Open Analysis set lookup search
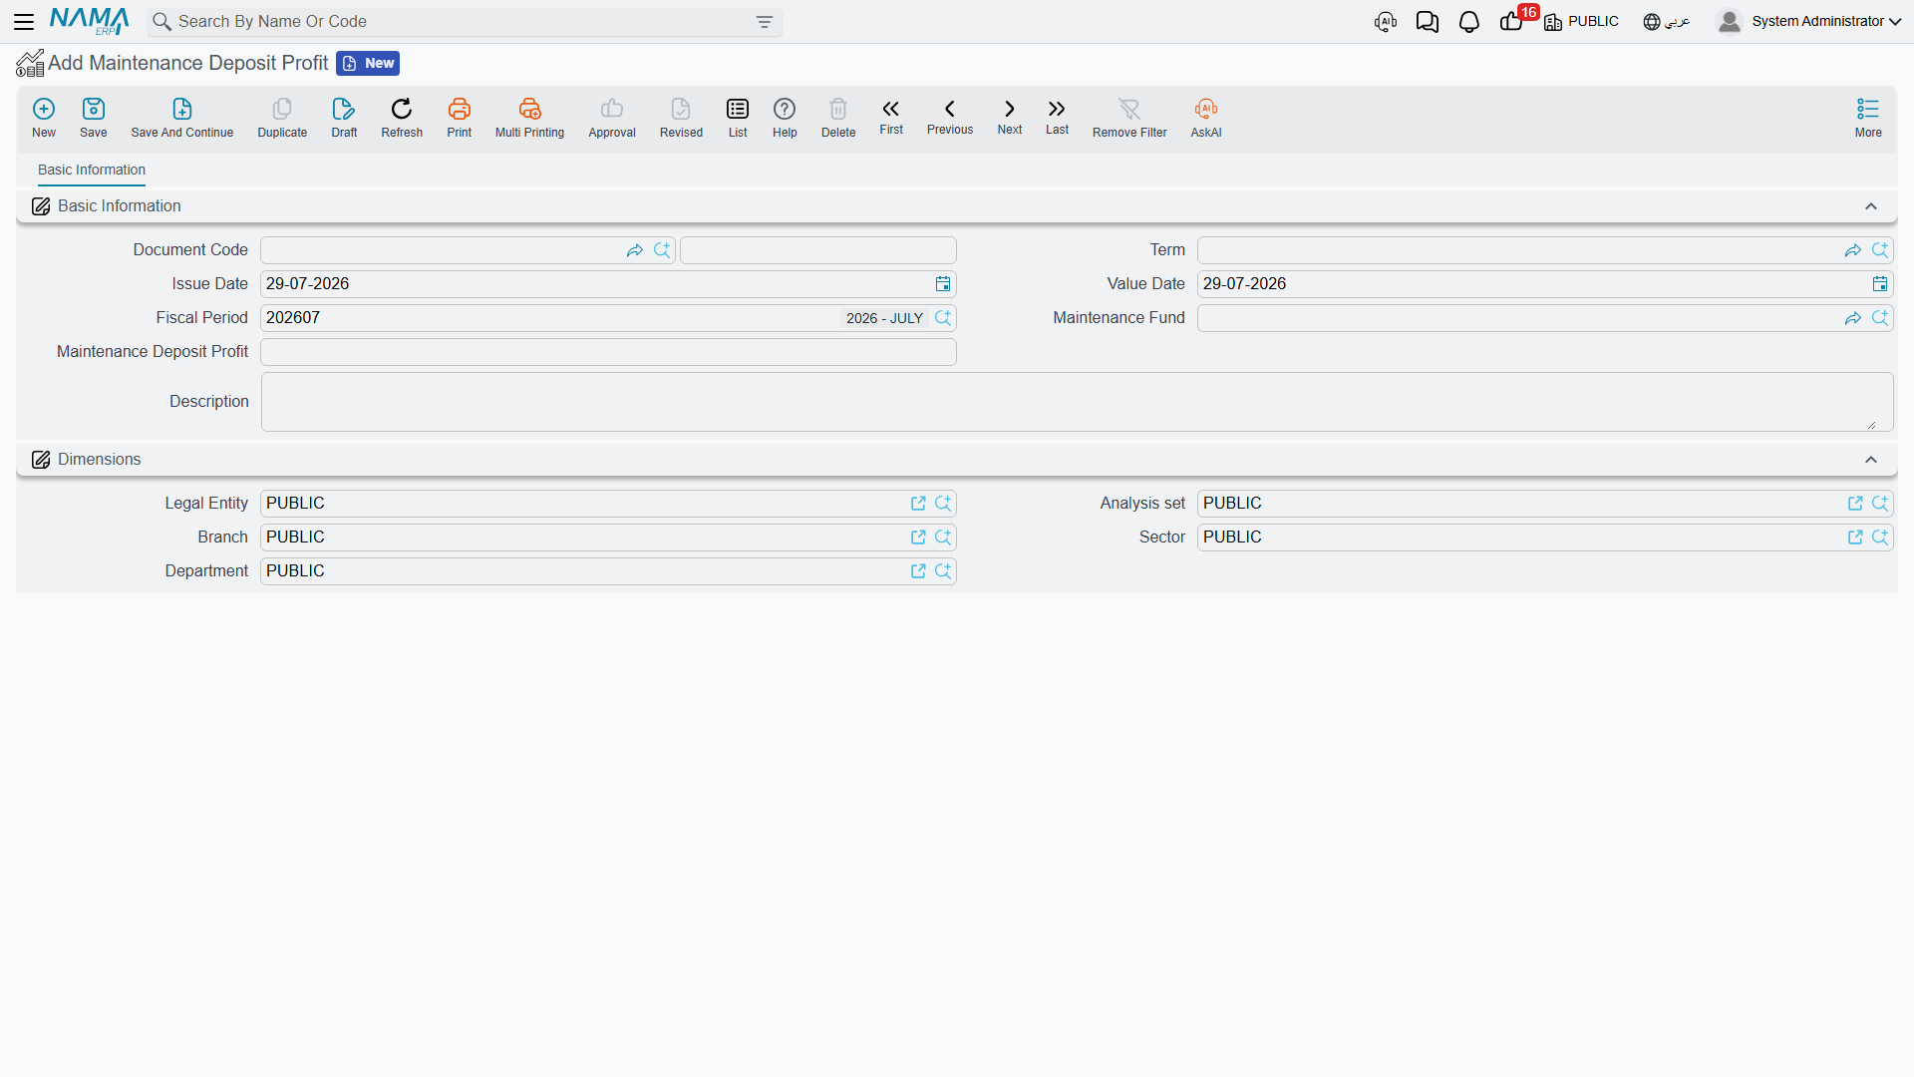This screenshot has width=1914, height=1077. point(1880,504)
